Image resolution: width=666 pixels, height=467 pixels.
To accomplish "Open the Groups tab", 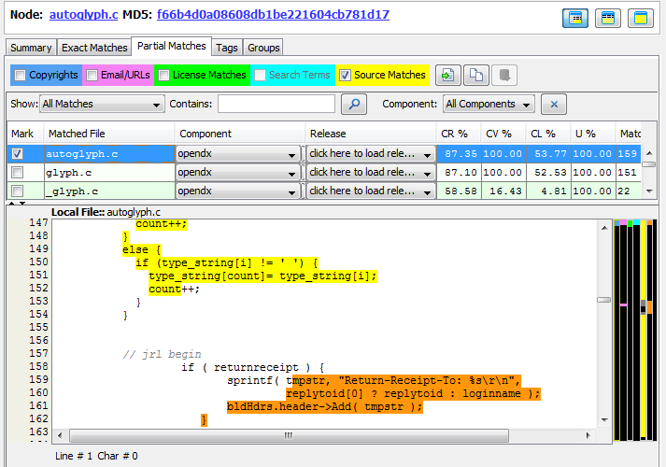I will click(x=263, y=48).
